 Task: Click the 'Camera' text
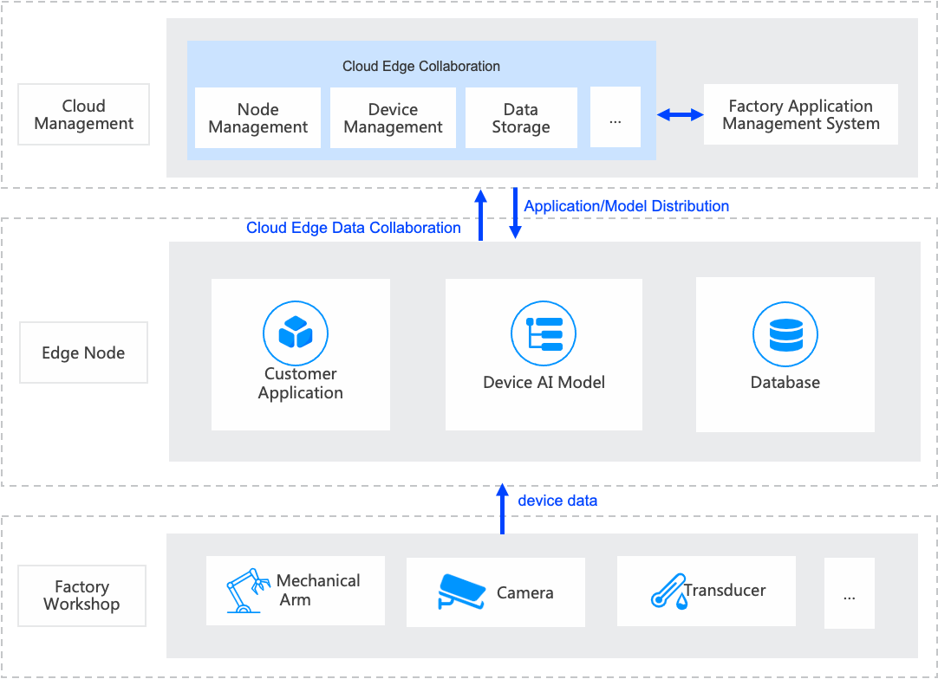(525, 593)
